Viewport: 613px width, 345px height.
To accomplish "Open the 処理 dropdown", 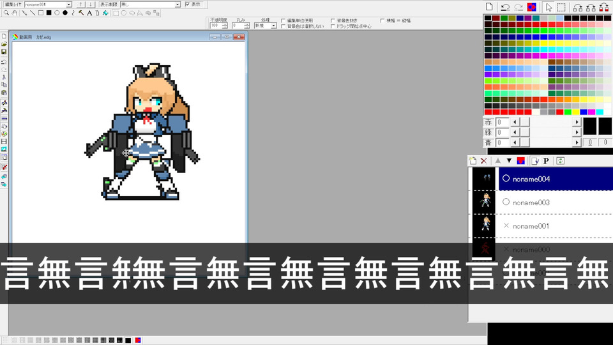I will [x=274, y=26].
